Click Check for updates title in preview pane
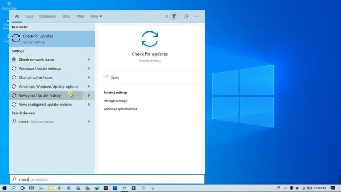Screen dimensions: 341x192 click(150, 54)
